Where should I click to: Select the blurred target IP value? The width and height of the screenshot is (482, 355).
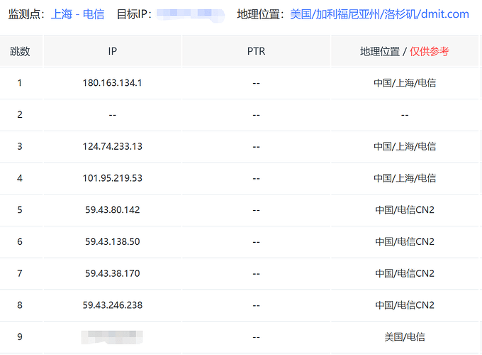tap(190, 15)
